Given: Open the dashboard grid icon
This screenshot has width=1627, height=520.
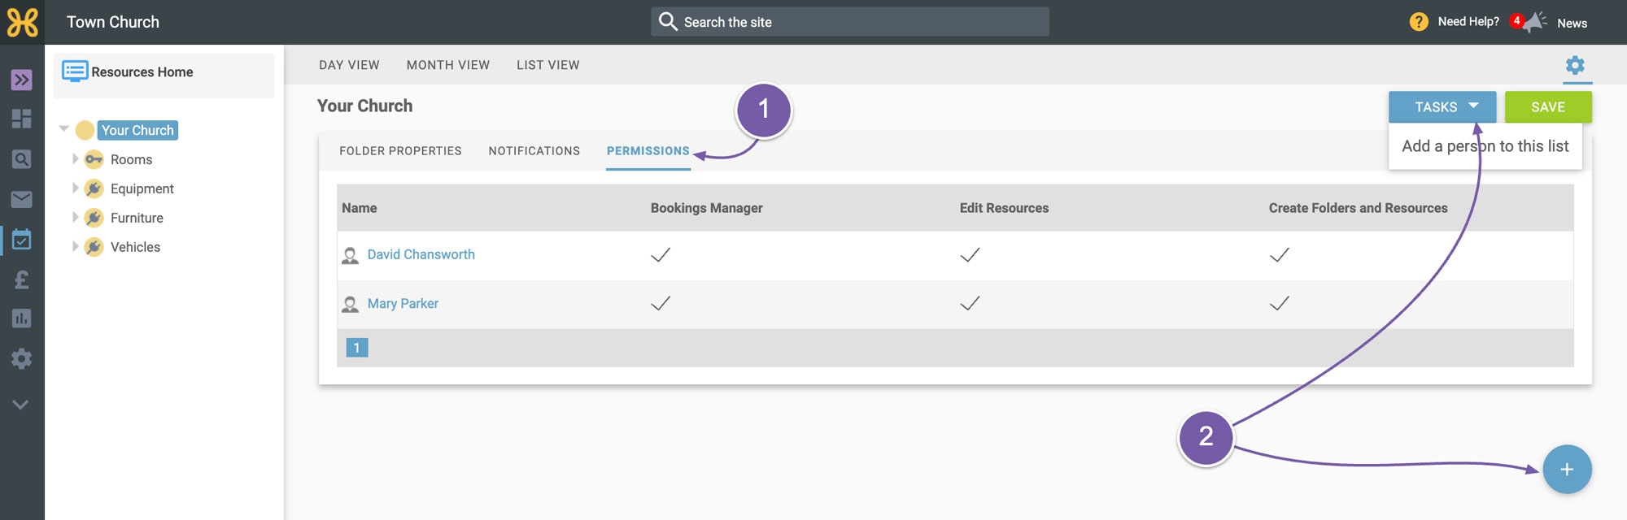Looking at the screenshot, I should click(22, 119).
